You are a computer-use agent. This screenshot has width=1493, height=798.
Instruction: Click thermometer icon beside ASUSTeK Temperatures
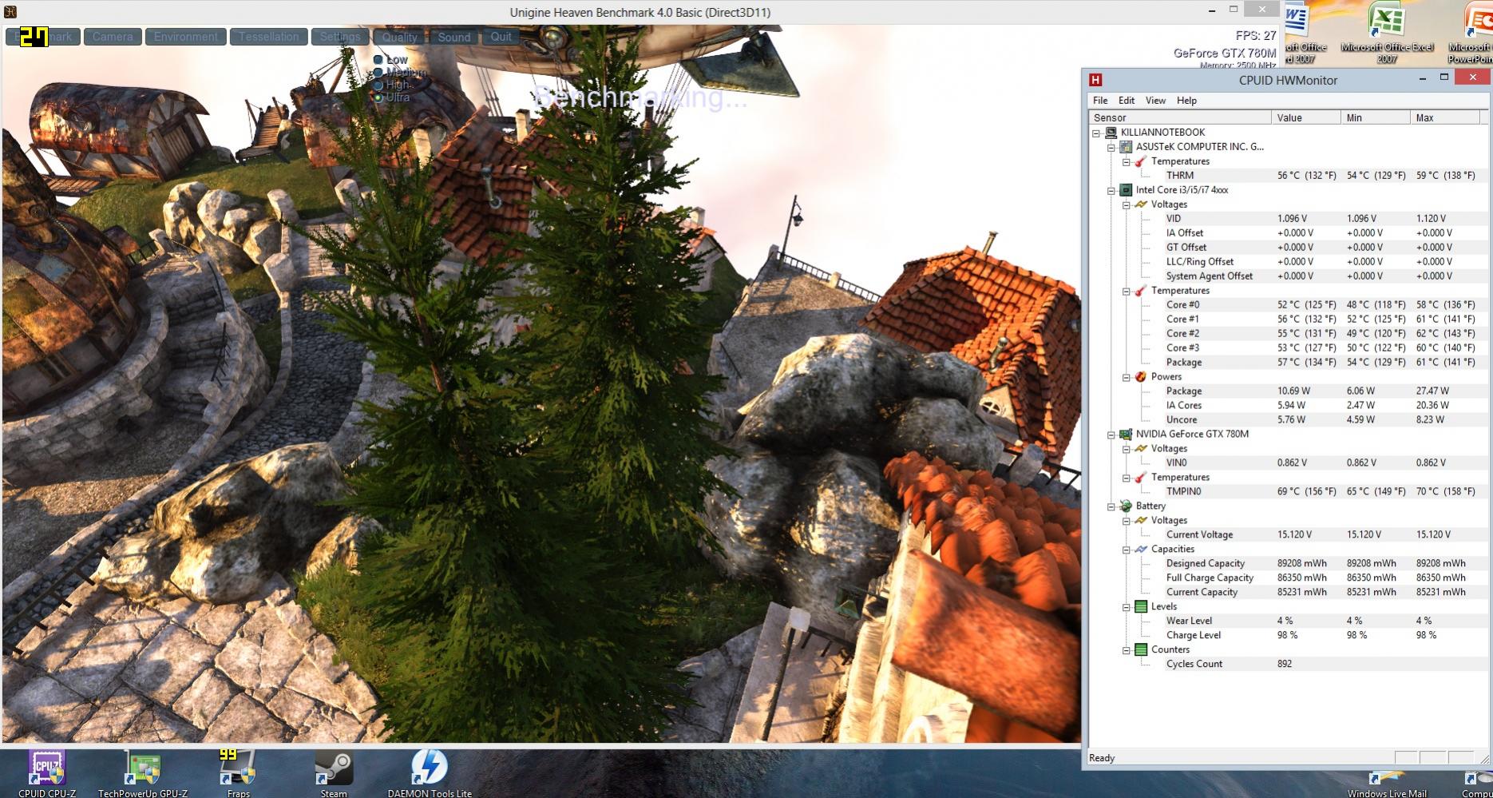pos(1141,161)
